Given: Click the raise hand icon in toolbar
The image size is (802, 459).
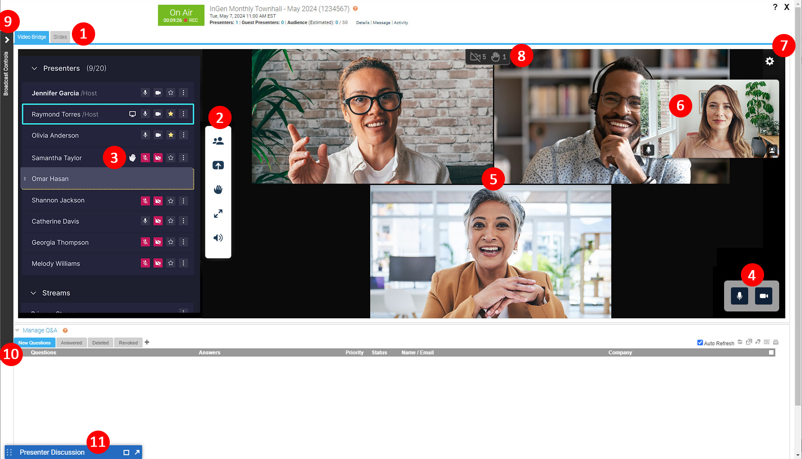Looking at the screenshot, I should (x=218, y=189).
